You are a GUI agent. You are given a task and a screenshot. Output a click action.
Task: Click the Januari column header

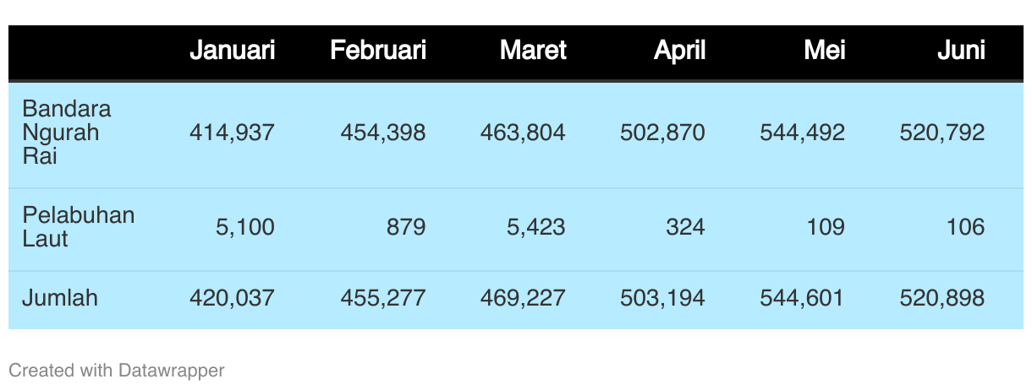pos(232,51)
